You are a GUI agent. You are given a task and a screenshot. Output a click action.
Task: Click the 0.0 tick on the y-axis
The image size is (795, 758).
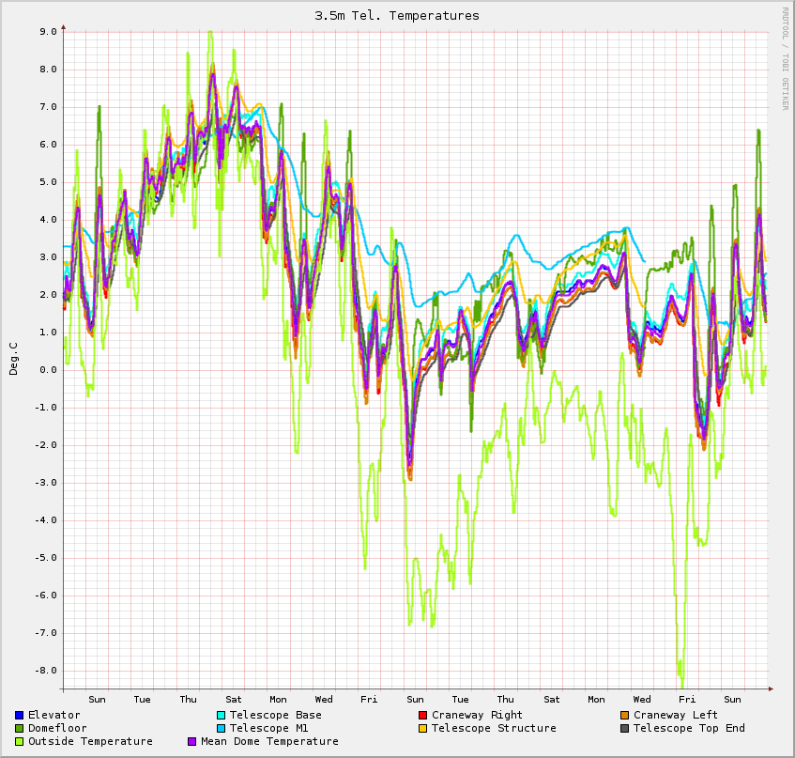point(48,369)
